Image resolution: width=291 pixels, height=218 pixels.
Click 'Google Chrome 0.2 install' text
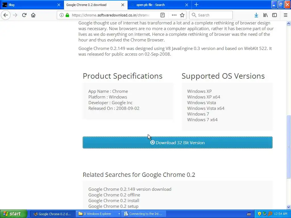click(x=114, y=201)
